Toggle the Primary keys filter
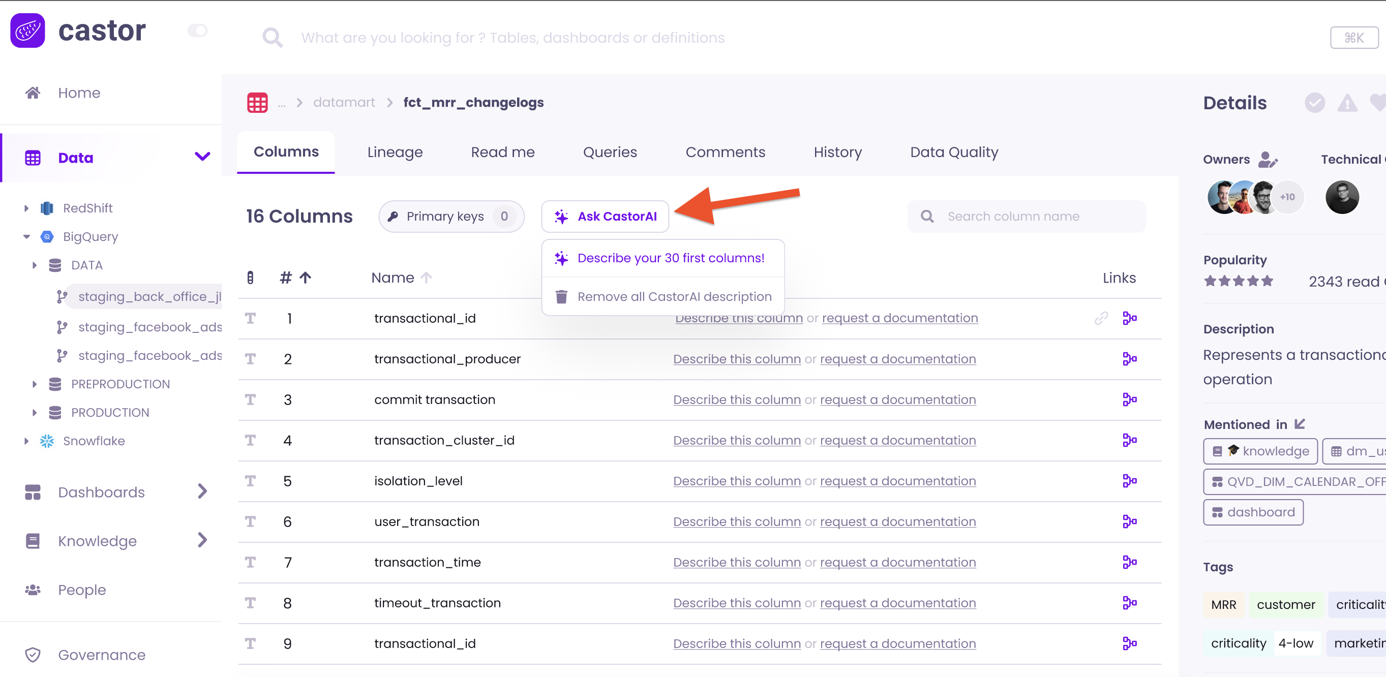The image size is (1386, 677). pyautogui.click(x=451, y=216)
